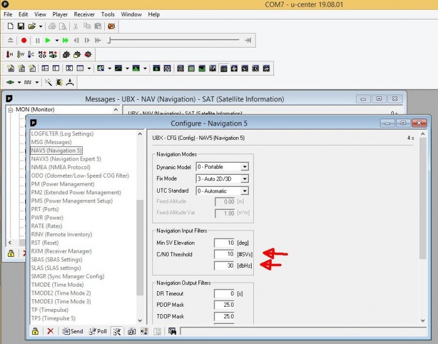Open the Player menu
Screen dimensions: 438x344
pos(60,14)
